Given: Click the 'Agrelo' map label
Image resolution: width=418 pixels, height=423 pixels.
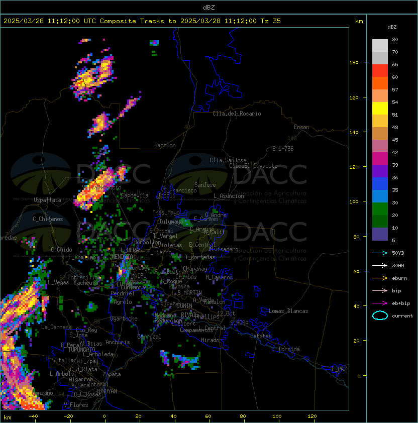Looking at the screenshot, I should [123, 302].
